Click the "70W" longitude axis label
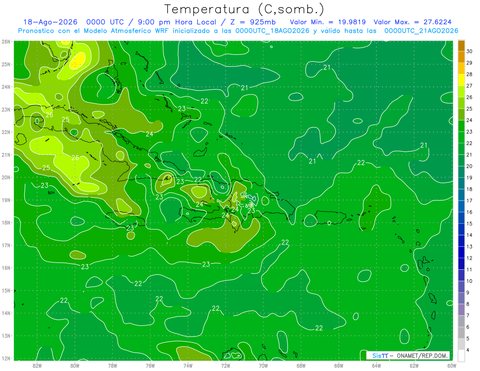Screen dimensions: 480x371 [263, 365]
